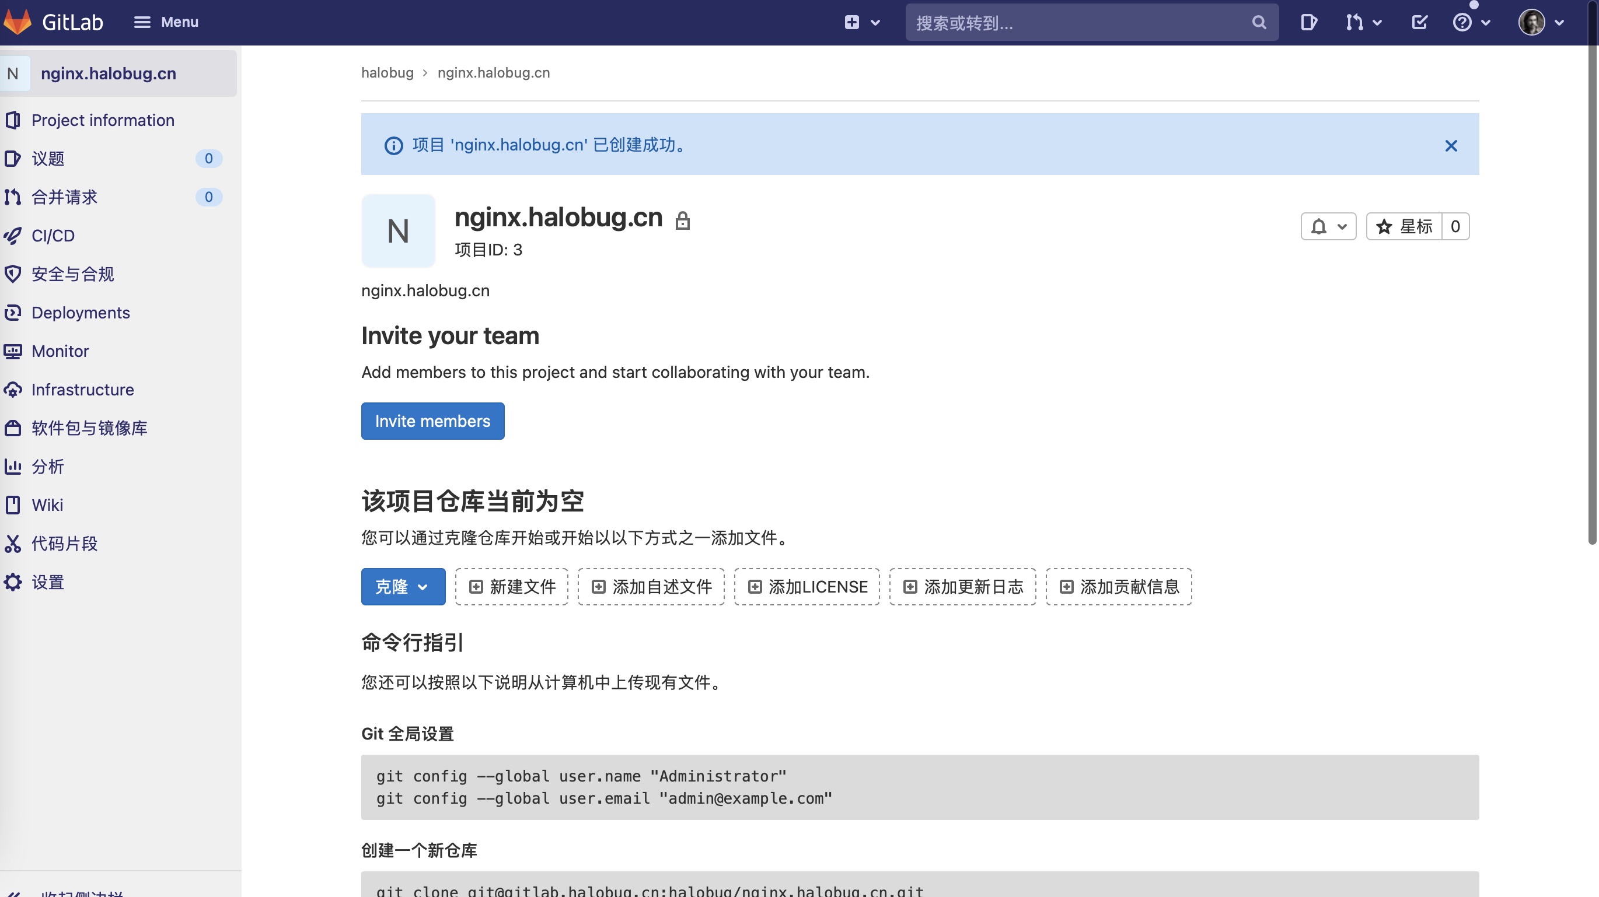Open the Infrastructure section

pyautogui.click(x=82, y=390)
